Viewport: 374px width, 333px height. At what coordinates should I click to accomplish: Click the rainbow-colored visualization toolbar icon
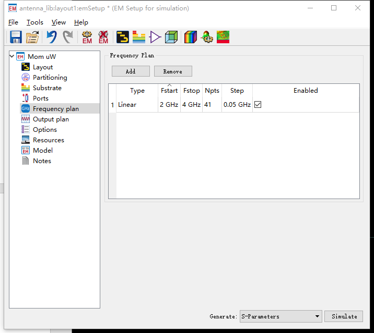[190, 37]
